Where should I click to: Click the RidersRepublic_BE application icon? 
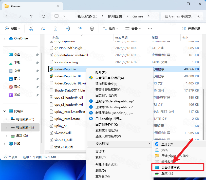[51, 76]
